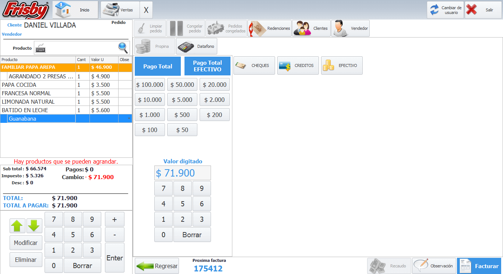Click Borrar under Valor digitado keypad
Viewport: 503px width, 274px height.
coord(192,235)
